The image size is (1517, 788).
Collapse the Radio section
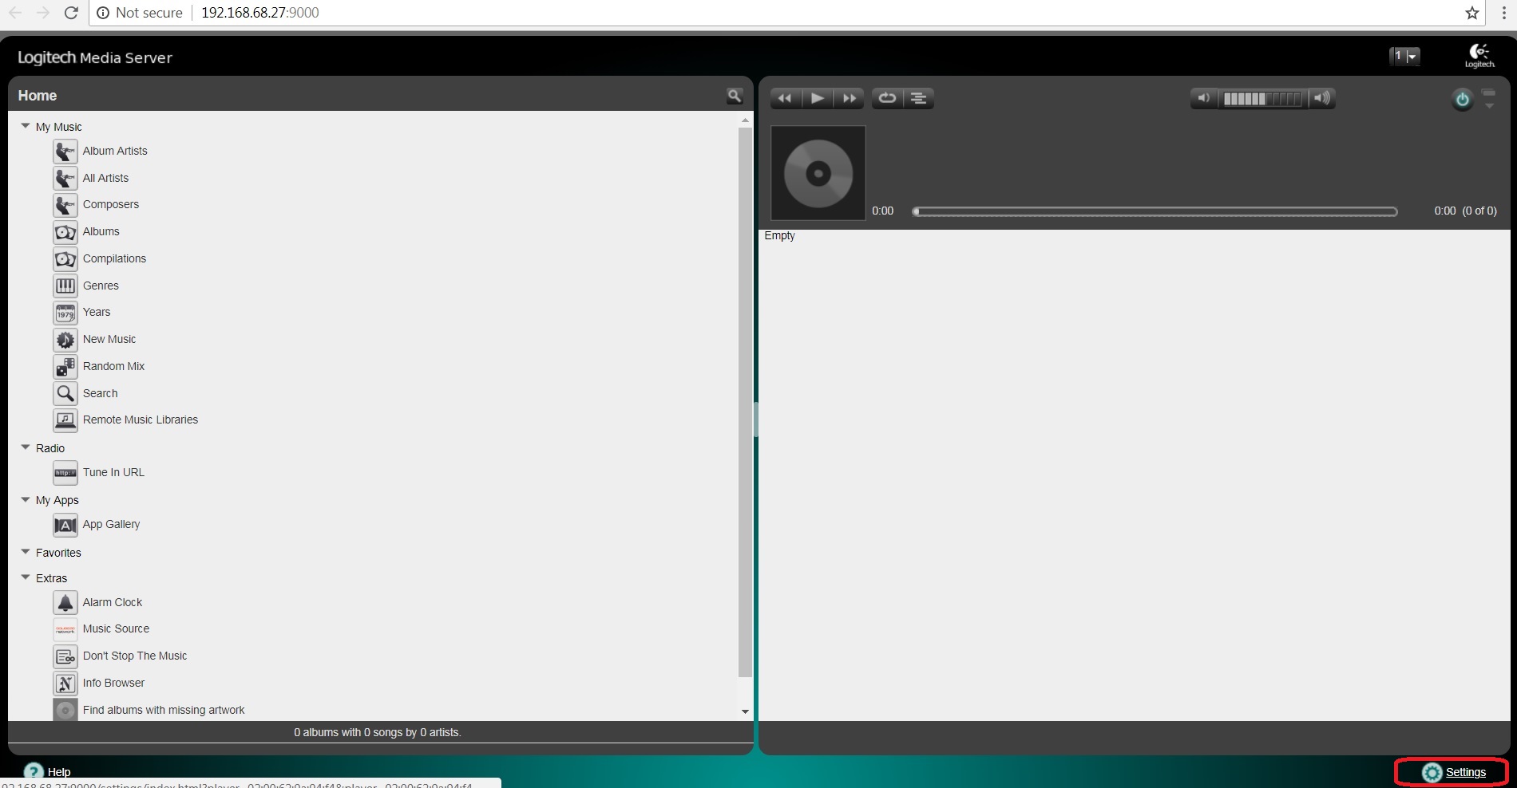[x=26, y=447]
